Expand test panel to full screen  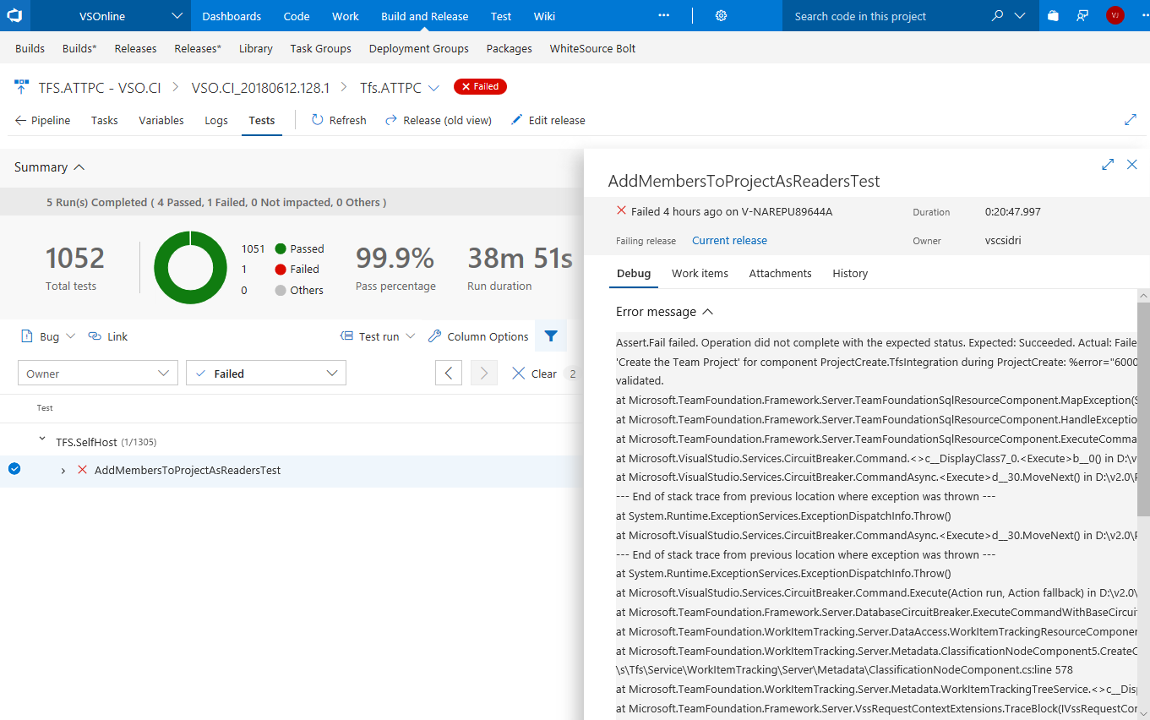click(1108, 165)
